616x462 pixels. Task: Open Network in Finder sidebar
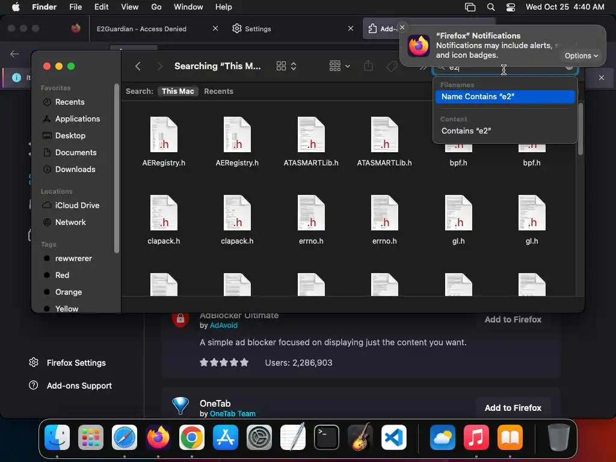pos(70,223)
